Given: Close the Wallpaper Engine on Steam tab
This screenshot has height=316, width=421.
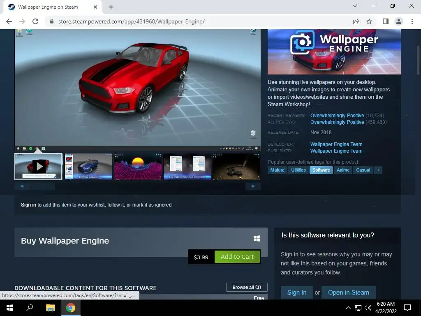Looking at the screenshot, I should pyautogui.click(x=95, y=7).
